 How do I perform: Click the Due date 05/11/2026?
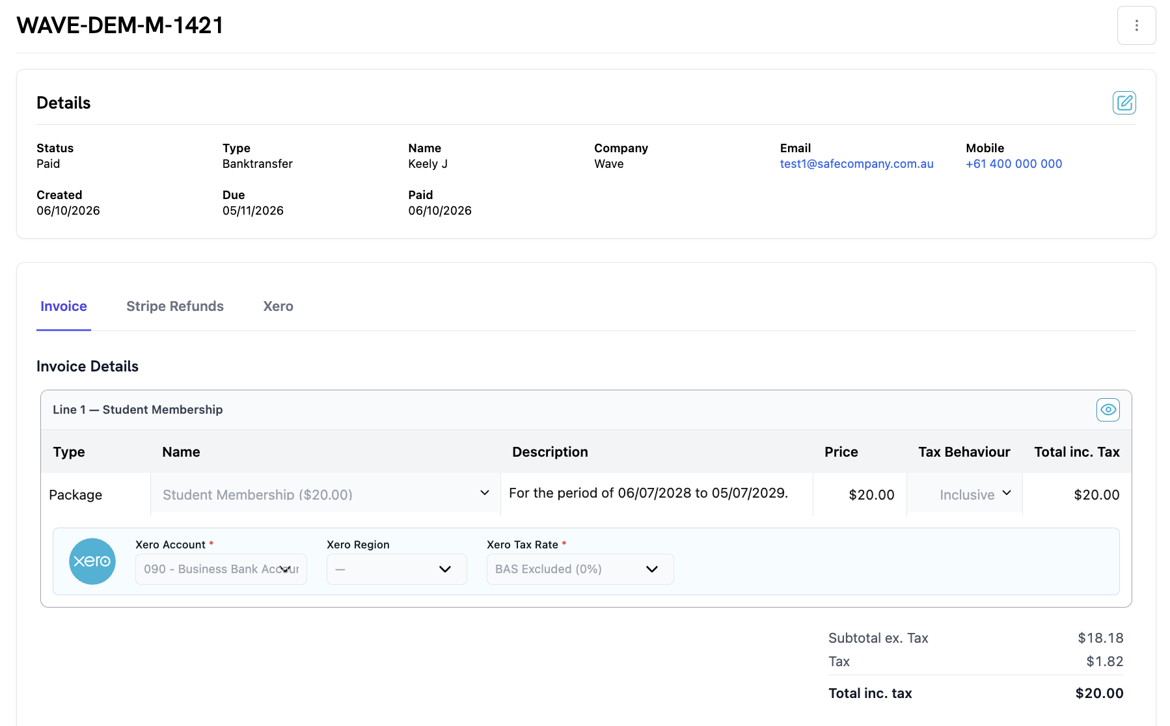click(253, 211)
